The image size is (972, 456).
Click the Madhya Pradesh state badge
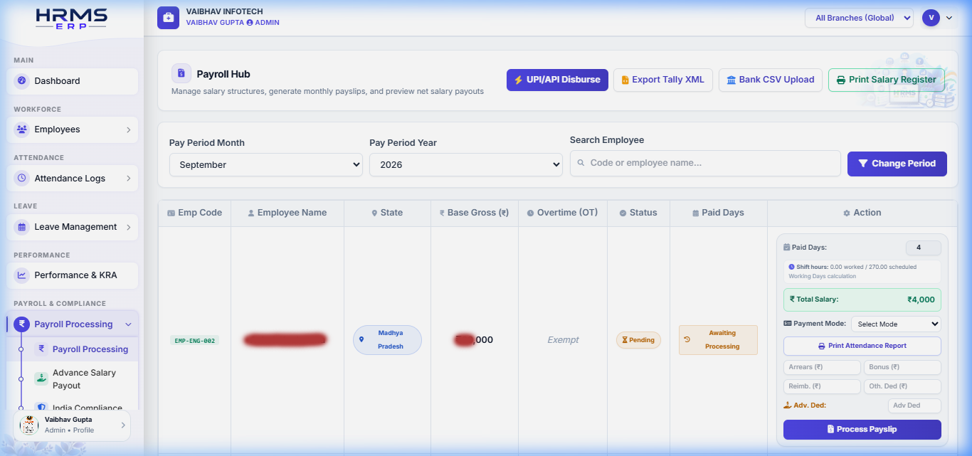point(387,340)
